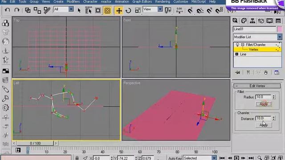Open the Graph Editors menu
This screenshot has height=160, width=285.
click(x=142, y=2)
